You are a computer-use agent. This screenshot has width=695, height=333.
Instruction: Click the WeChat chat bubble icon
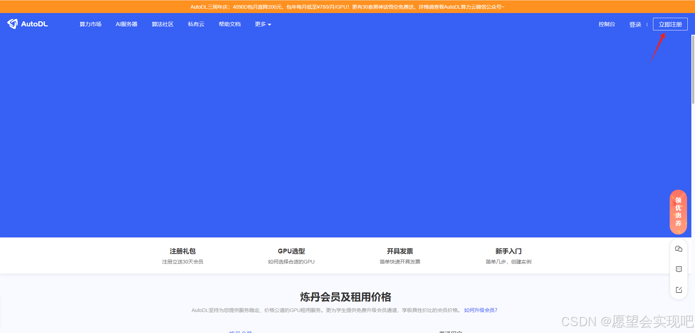pyautogui.click(x=679, y=249)
